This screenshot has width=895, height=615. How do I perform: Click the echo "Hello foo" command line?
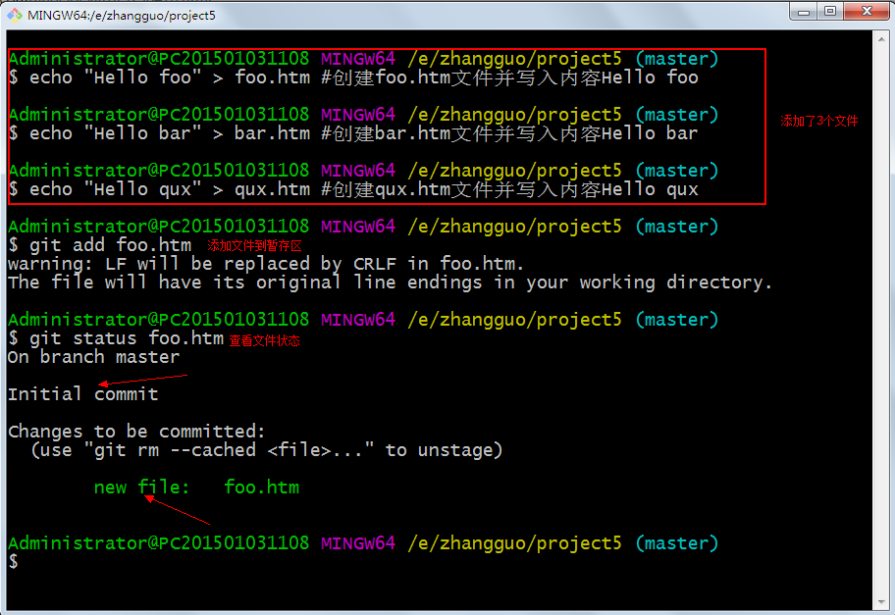pyautogui.click(x=363, y=77)
